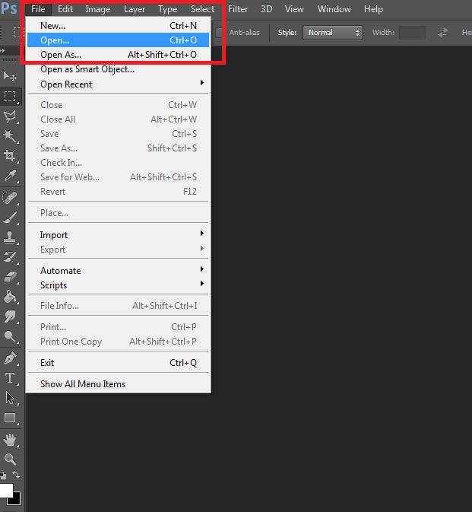Toggle the Anti-alias checkbox
Image resolution: width=472 pixels, height=512 pixels.
[220, 33]
